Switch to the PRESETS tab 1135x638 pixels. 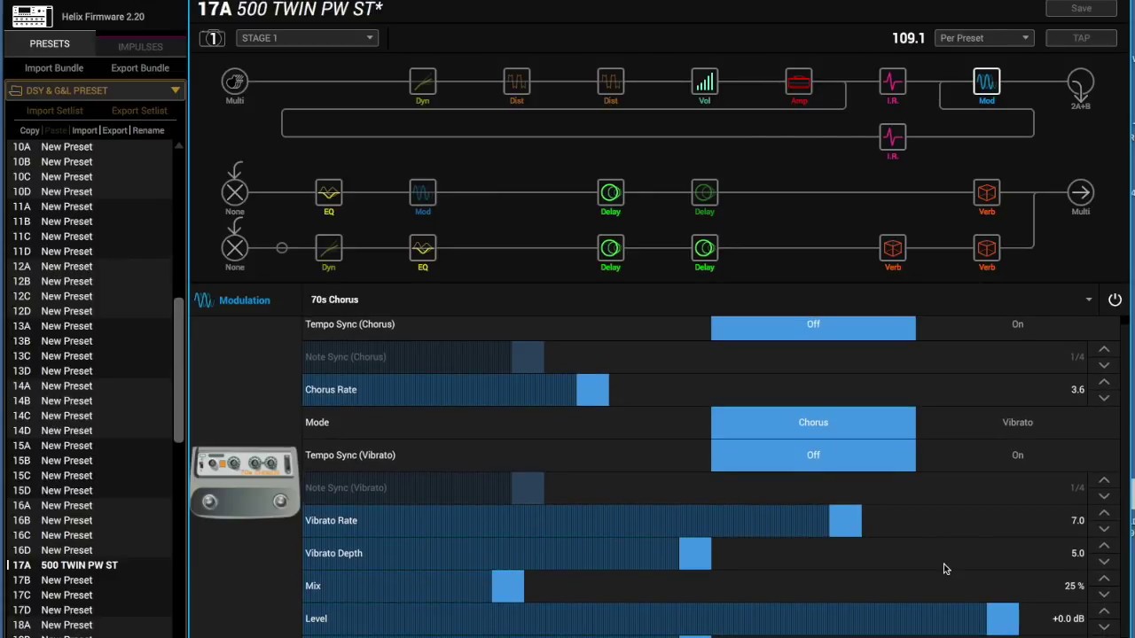tap(50, 44)
